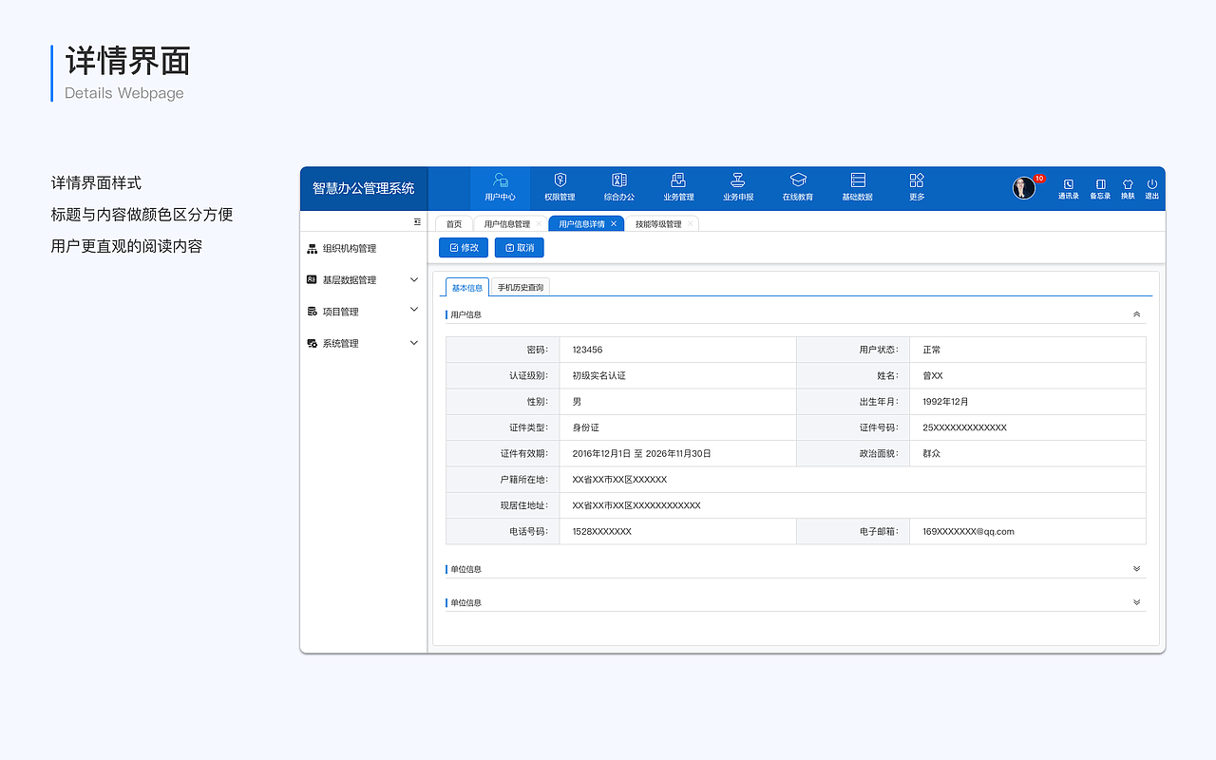This screenshot has width=1216, height=760.
Task: Open the 更多 menu in header
Action: click(917, 188)
